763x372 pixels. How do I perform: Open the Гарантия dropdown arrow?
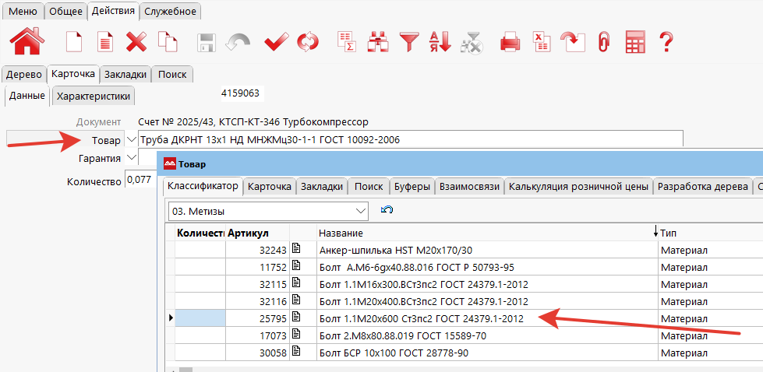pyautogui.click(x=130, y=158)
